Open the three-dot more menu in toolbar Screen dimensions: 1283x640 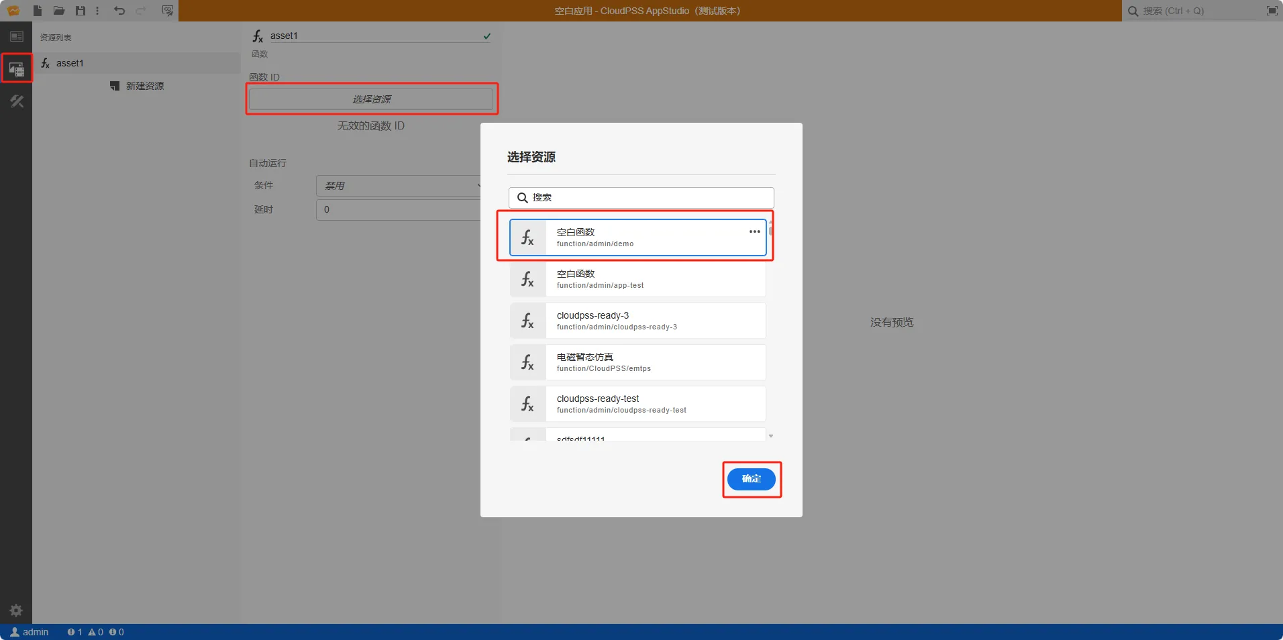pyautogui.click(x=97, y=11)
